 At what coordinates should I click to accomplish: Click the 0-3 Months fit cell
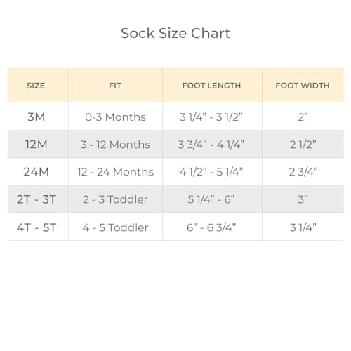[x=115, y=117]
